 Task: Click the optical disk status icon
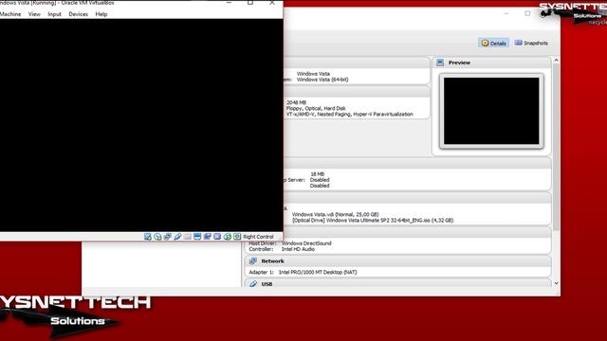[157, 237]
